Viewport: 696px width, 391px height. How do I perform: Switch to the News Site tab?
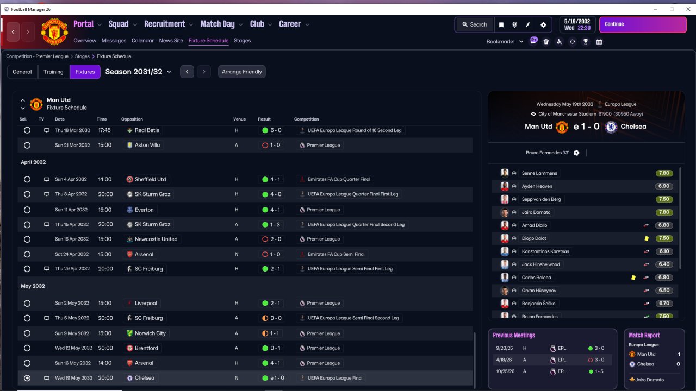point(171,41)
